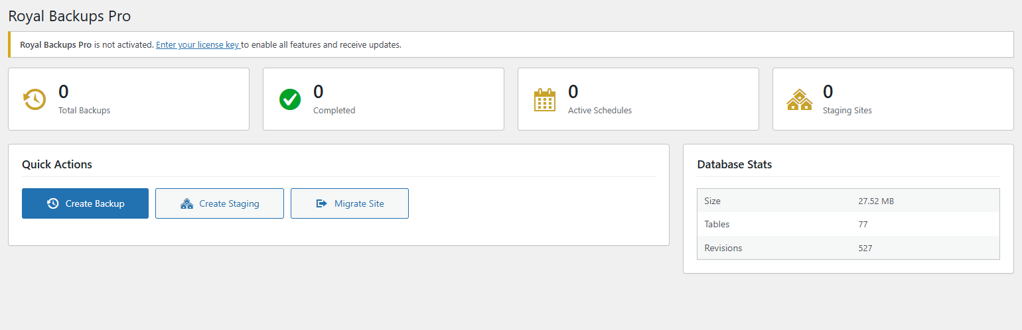Click the Staging Sites houses icon
1022x330 pixels.
(799, 99)
